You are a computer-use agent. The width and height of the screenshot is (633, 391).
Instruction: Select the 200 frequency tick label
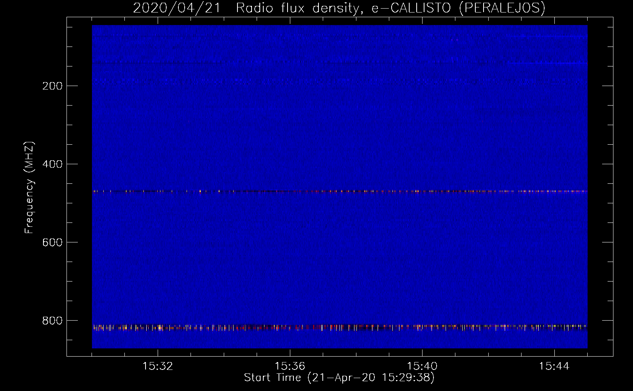coord(52,86)
